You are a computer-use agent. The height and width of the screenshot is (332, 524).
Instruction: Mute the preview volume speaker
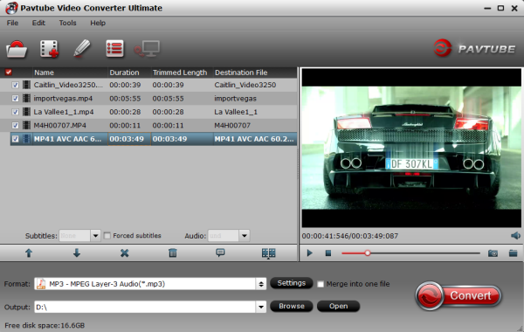click(x=515, y=236)
